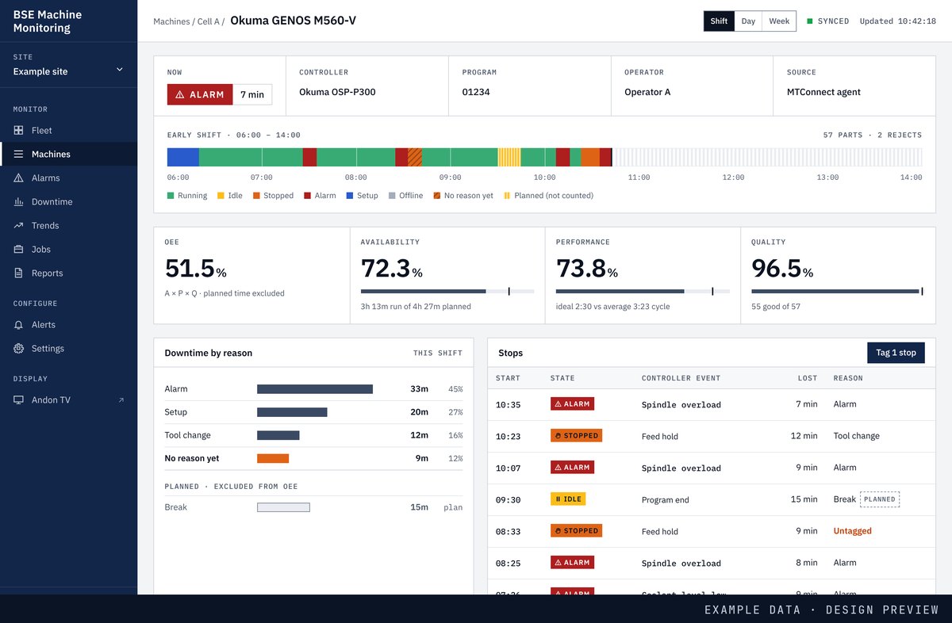Click the green SYNCED status indicator

[x=810, y=21]
